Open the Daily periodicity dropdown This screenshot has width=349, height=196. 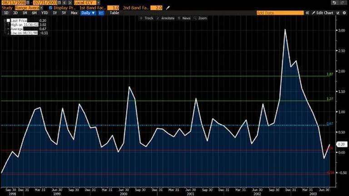click(x=88, y=13)
